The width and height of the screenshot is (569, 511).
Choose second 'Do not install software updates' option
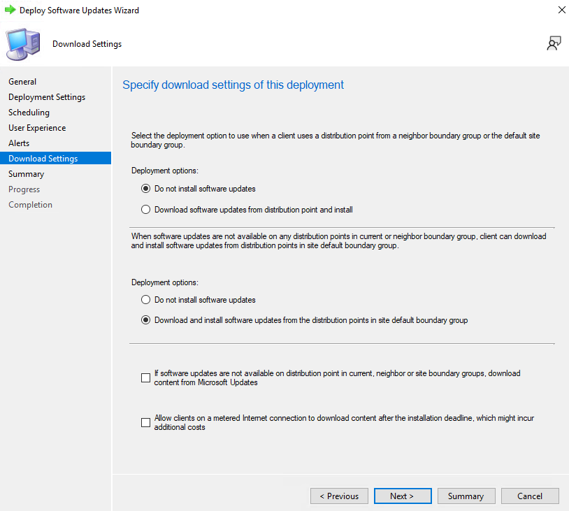pos(145,300)
